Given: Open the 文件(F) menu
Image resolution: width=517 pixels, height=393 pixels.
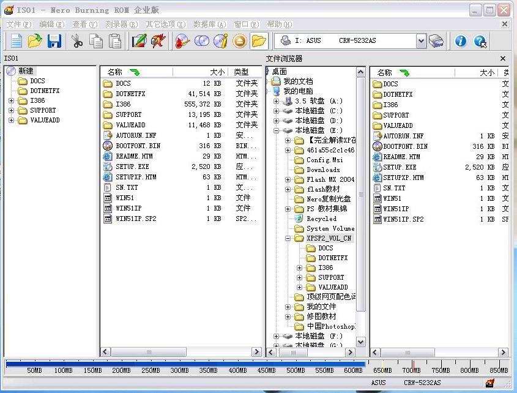Looking at the screenshot, I should [19, 24].
